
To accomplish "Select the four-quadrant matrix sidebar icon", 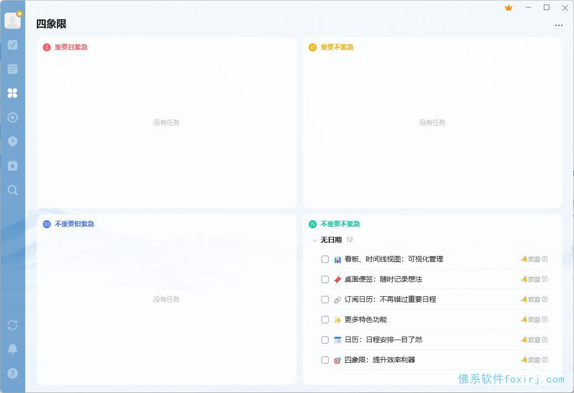I will coord(13,93).
